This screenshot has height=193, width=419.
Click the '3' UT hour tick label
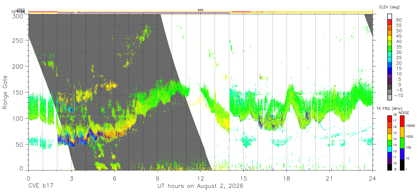71,178
